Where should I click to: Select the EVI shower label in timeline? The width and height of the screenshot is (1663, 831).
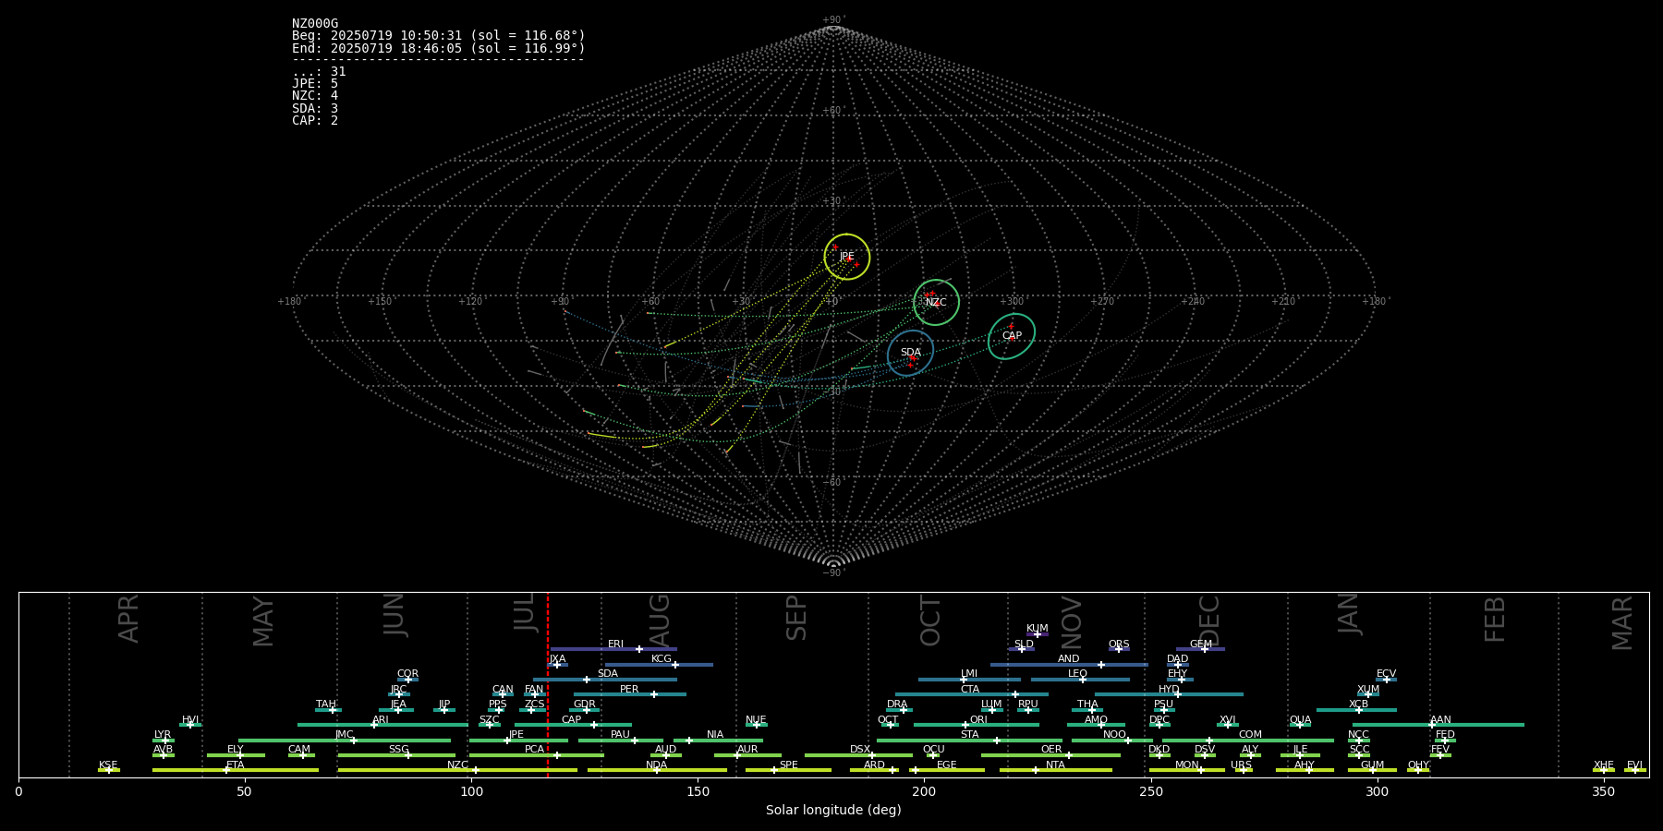(1634, 765)
